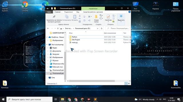Open the clock showing 12:59

coord(172,99)
